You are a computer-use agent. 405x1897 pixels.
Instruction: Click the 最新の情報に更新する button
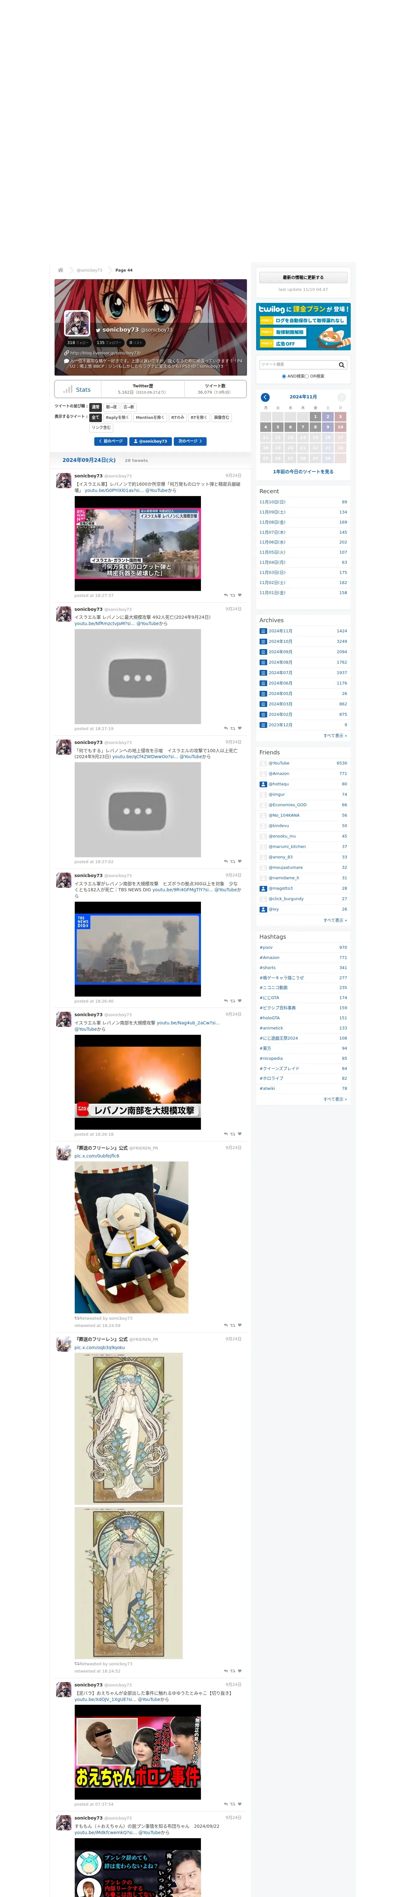pyautogui.click(x=303, y=278)
